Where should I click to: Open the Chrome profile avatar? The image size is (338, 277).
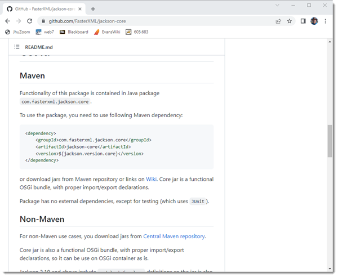click(314, 21)
